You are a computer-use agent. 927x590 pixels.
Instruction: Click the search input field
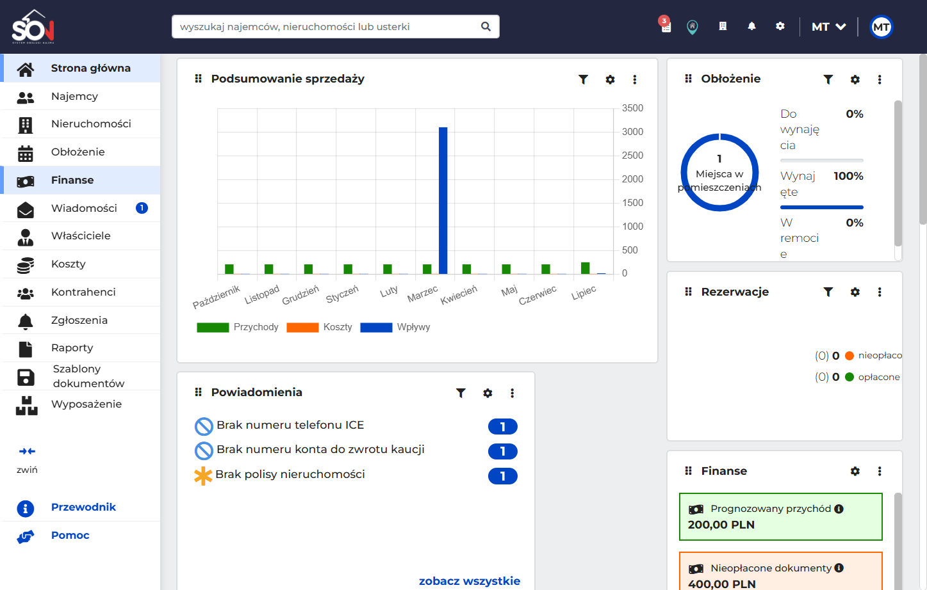325,27
